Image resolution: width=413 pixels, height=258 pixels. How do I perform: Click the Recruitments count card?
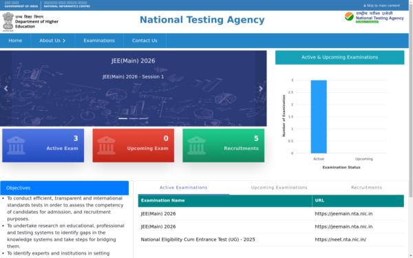pyautogui.click(x=223, y=145)
